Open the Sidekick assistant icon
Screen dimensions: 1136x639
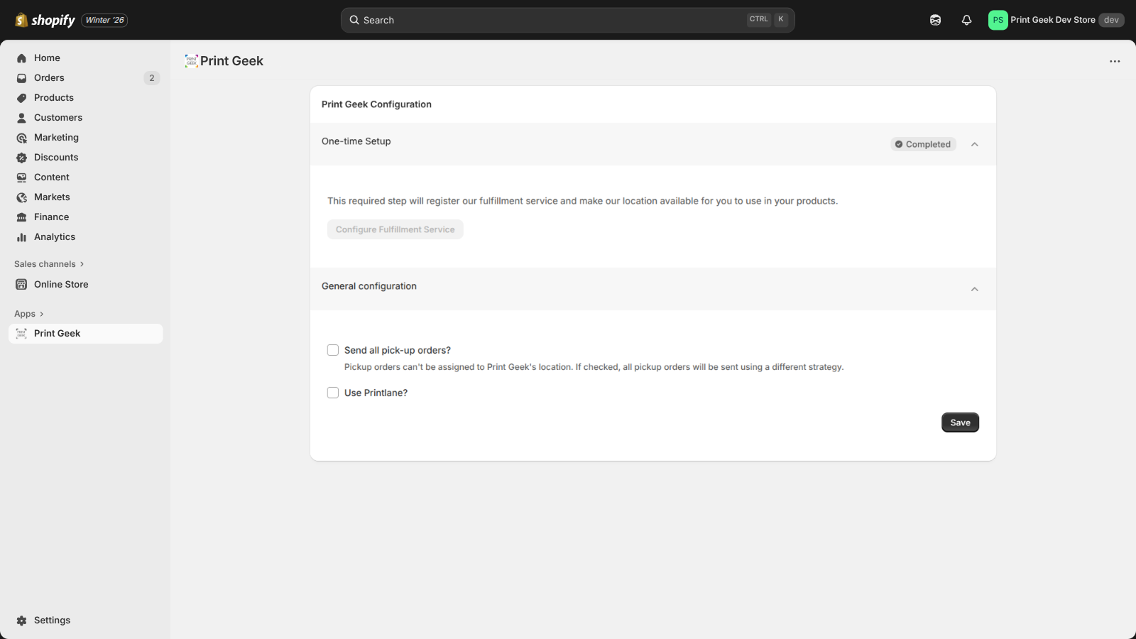click(935, 20)
